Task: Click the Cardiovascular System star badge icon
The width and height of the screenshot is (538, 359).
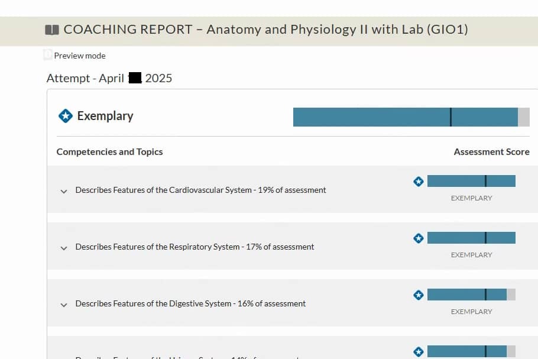Action: point(418,181)
